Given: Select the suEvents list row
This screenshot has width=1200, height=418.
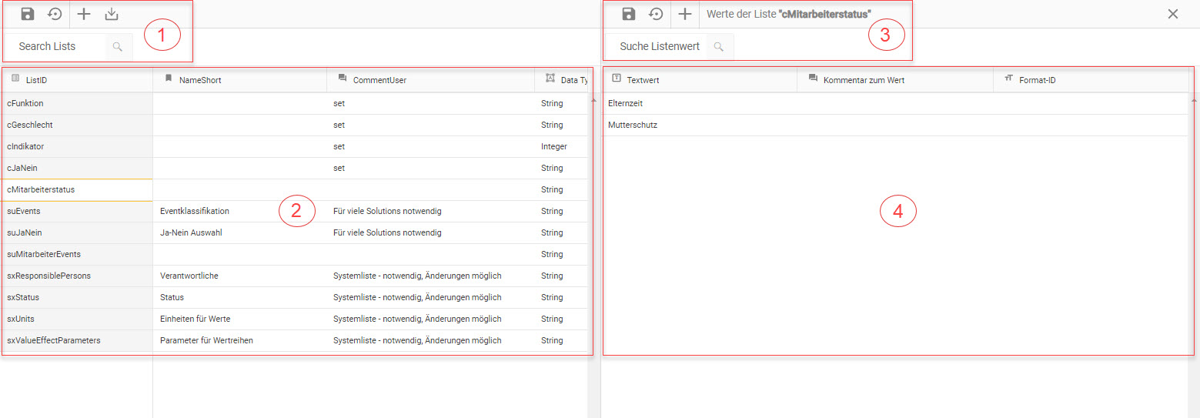Looking at the screenshot, I should click(x=24, y=211).
